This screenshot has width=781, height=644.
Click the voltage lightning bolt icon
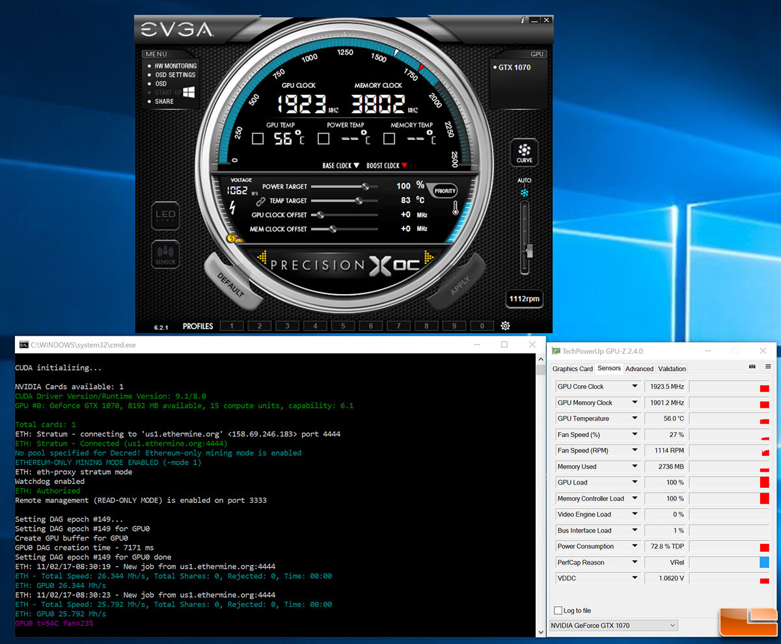[x=234, y=208]
